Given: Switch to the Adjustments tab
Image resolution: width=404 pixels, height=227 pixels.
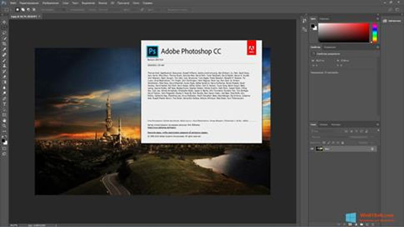Looking at the screenshot, I should pos(330,48).
